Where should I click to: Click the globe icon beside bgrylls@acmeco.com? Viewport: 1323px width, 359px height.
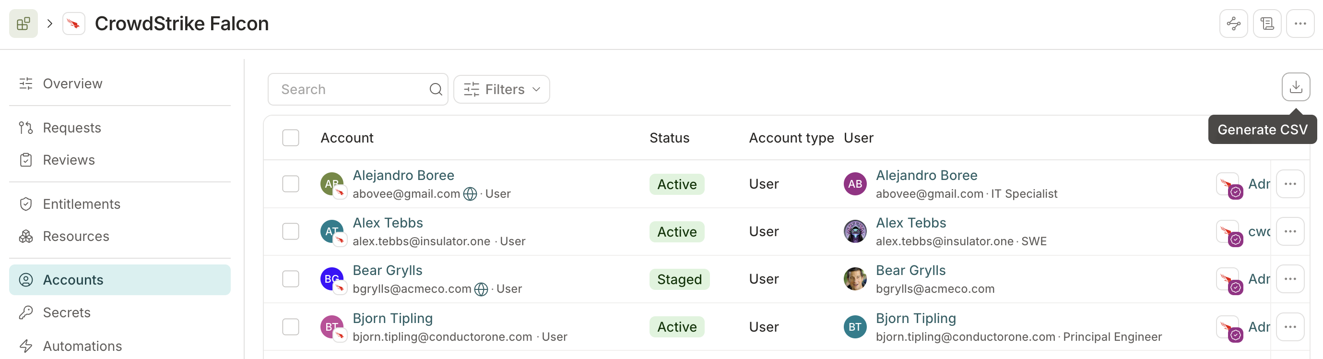coord(481,289)
